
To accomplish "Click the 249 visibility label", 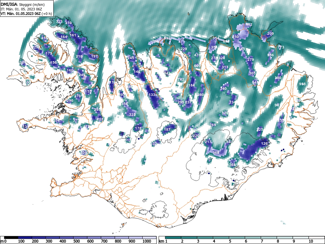I will (82, 75).
